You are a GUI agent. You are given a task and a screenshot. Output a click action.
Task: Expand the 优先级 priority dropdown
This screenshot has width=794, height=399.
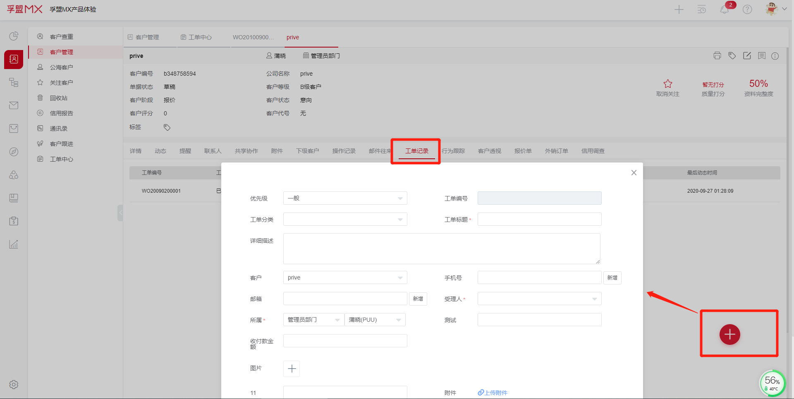tap(345, 198)
